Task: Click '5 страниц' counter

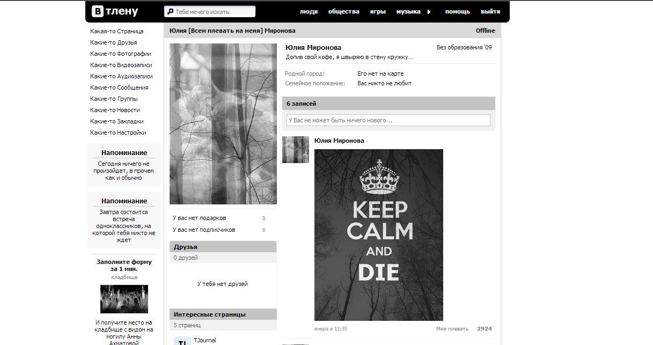Action: tap(187, 325)
